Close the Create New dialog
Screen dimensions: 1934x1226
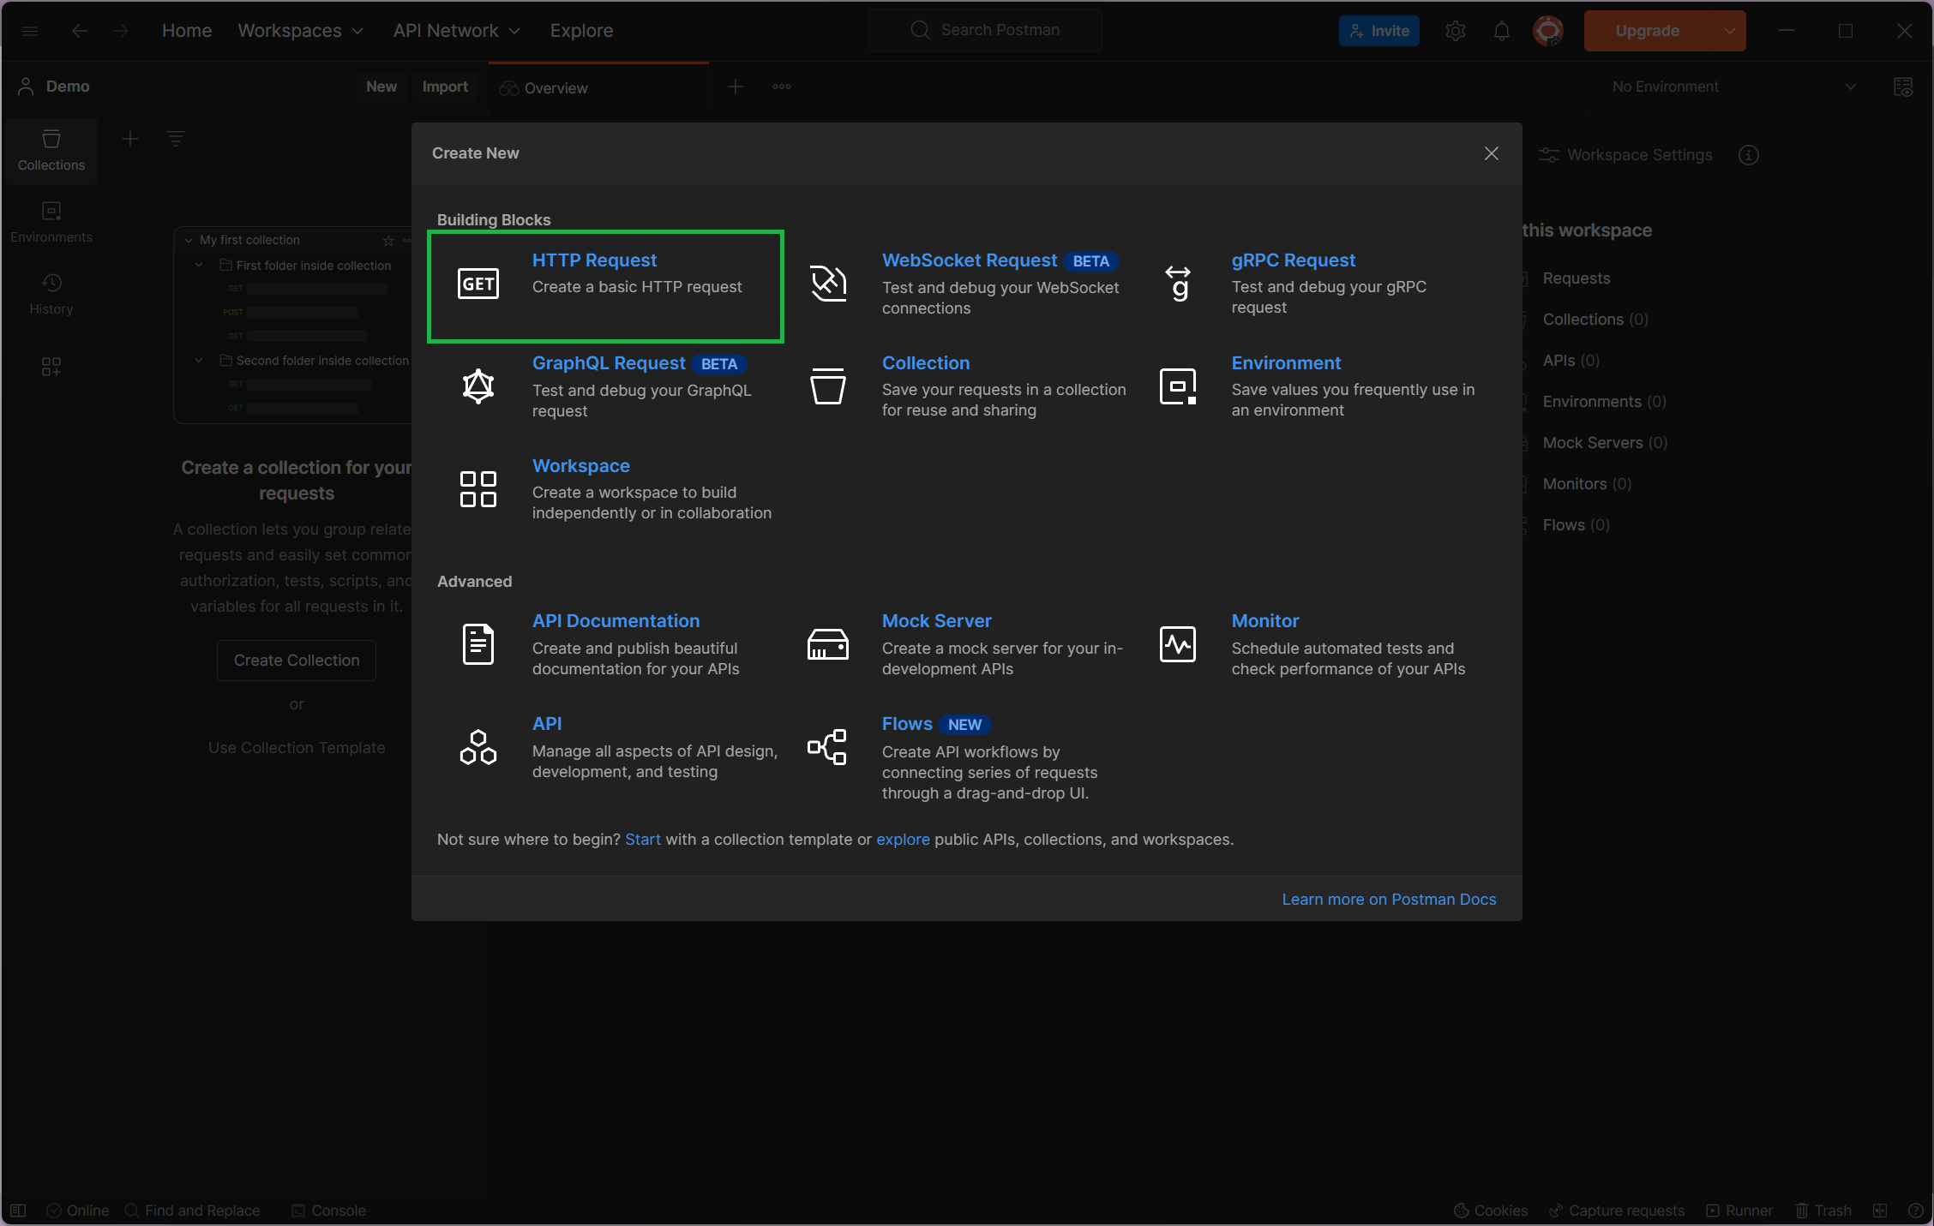tap(1492, 153)
